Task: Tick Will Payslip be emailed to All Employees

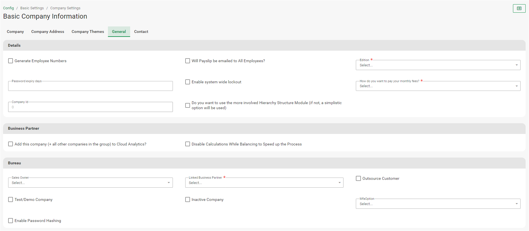Action: pyautogui.click(x=187, y=61)
